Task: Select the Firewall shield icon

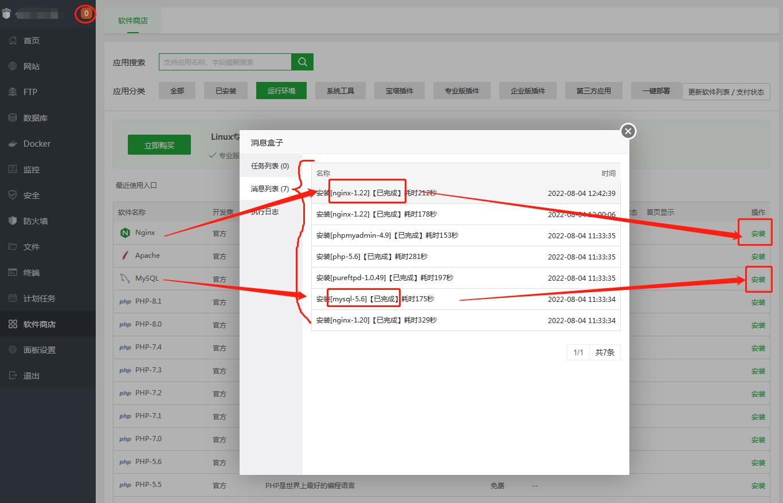Action: tap(13, 221)
